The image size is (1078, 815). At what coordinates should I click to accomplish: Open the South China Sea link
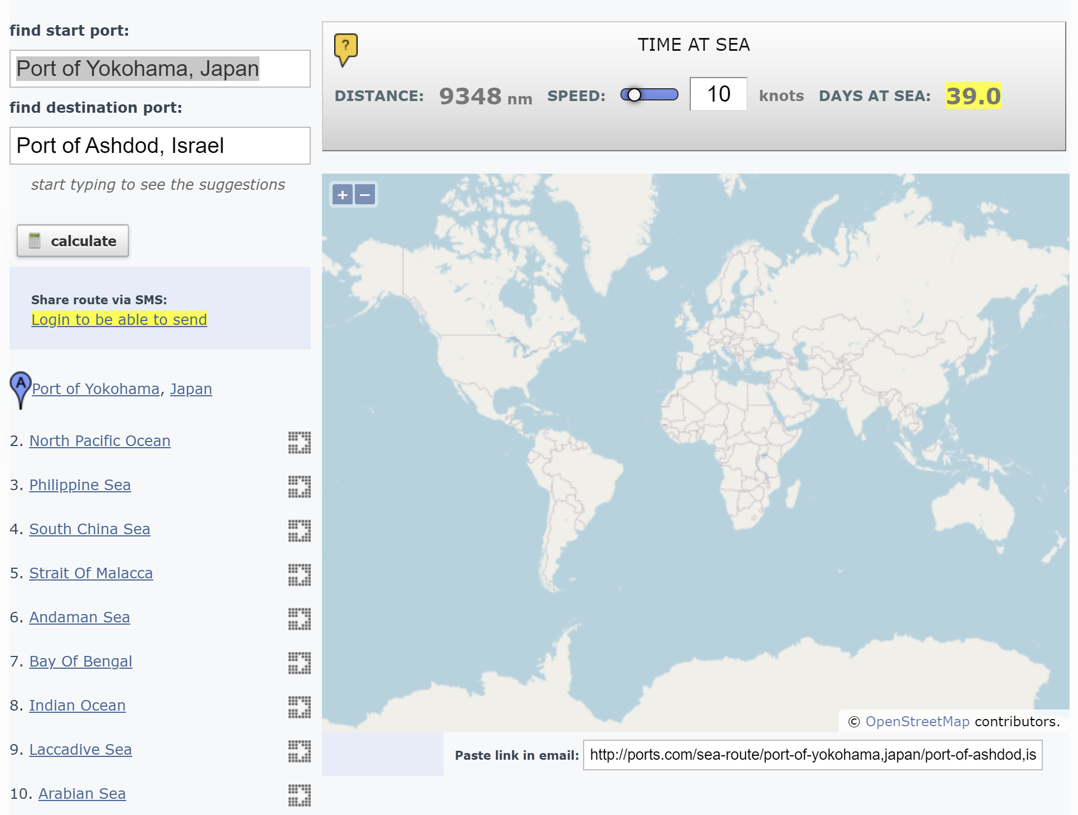(x=89, y=529)
